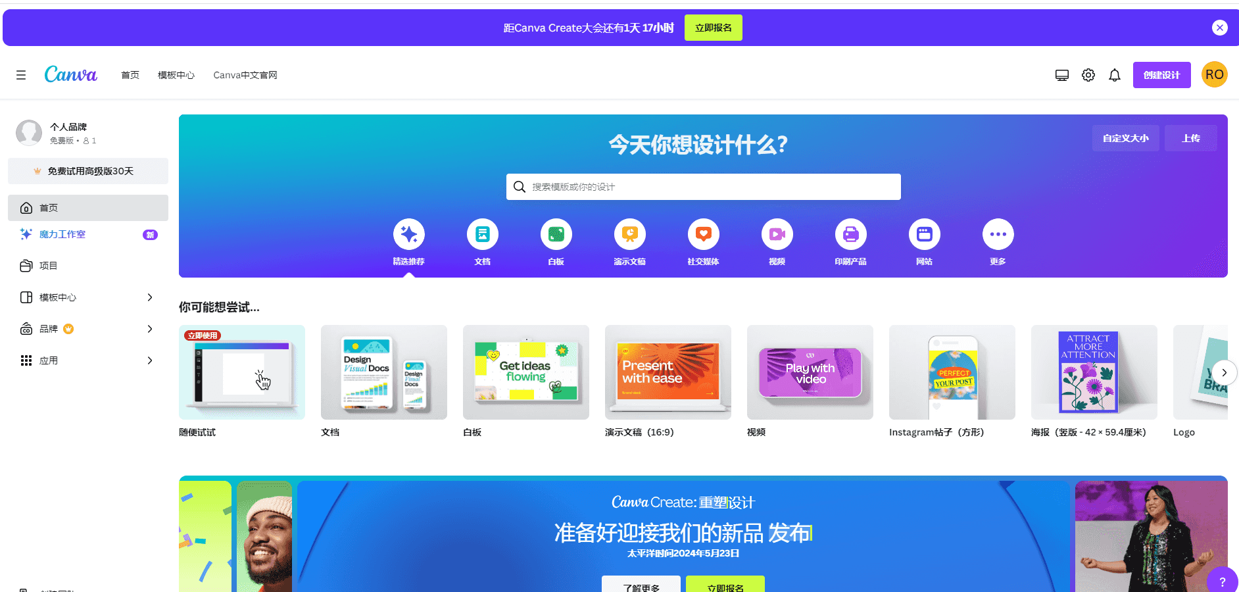Close the Canva Create announcement banner
Image resolution: width=1239 pixels, height=592 pixels.
click(1220, 28)
